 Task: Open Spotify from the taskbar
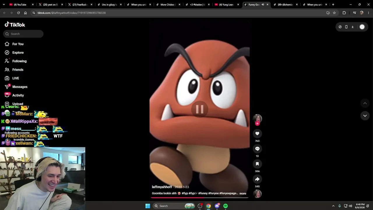click(226, 206)
